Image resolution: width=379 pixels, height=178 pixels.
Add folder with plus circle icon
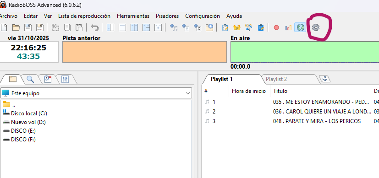209,27
